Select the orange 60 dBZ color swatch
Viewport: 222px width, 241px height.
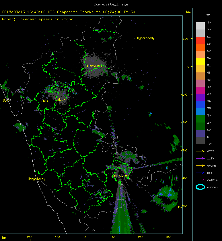[x=200, y=47]
